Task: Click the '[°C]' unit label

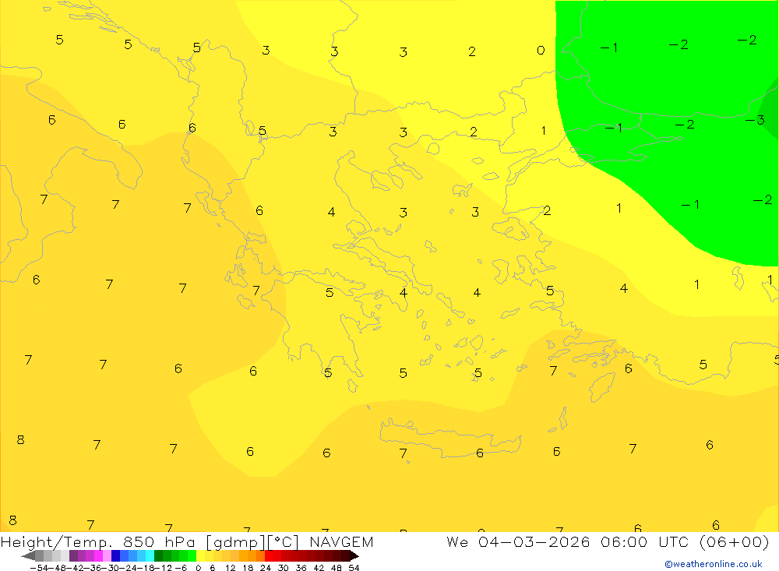Action: click(x=283, y=542)
